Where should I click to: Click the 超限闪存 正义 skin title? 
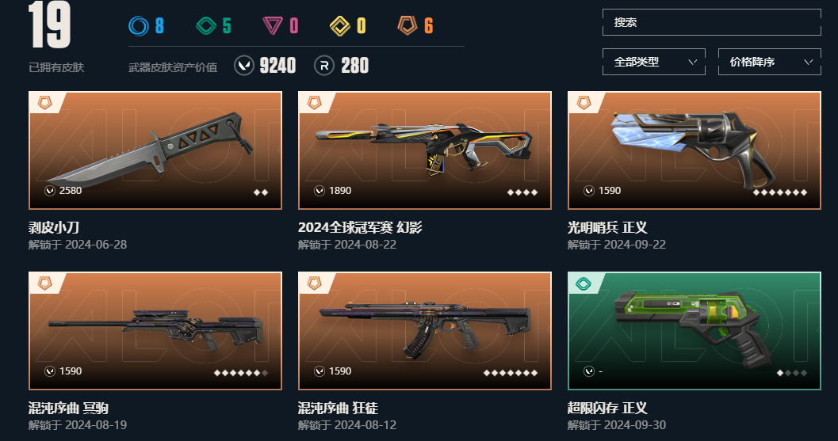click(607, 409)
